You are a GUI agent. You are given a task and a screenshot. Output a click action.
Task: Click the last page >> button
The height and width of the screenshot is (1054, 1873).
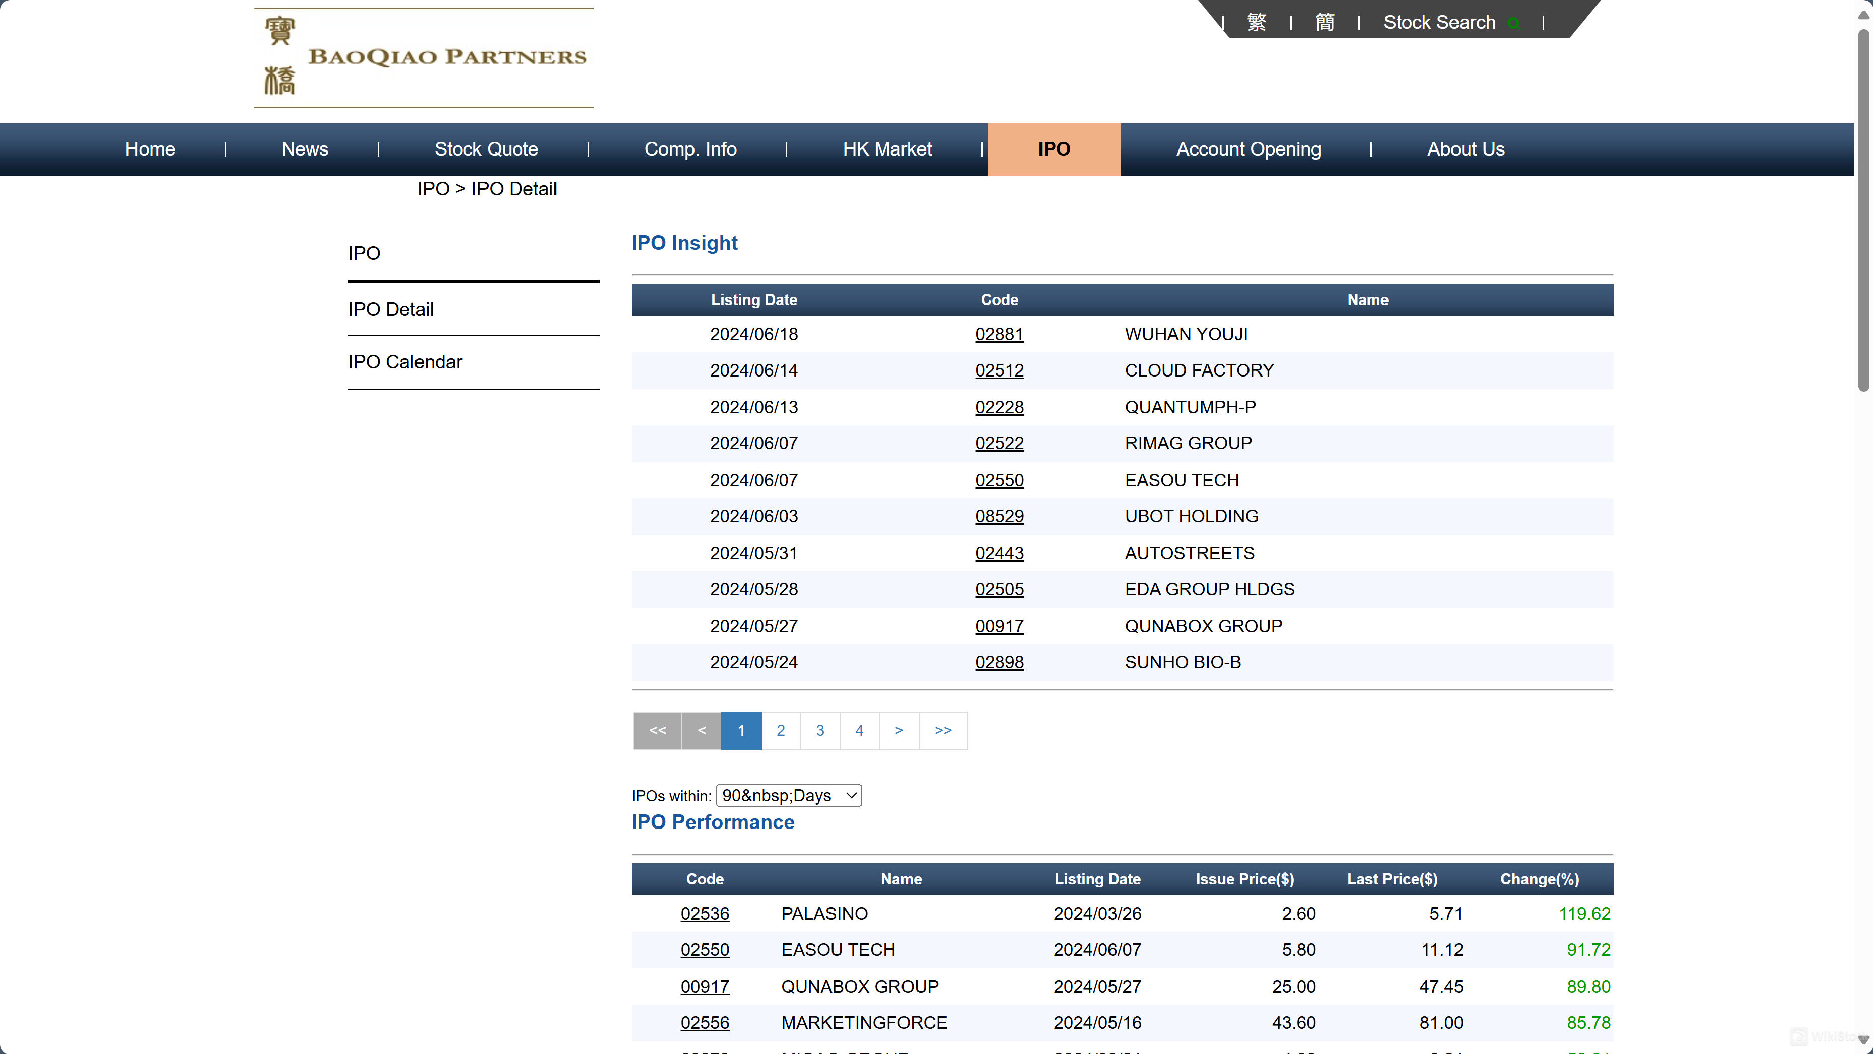[943, 729]
